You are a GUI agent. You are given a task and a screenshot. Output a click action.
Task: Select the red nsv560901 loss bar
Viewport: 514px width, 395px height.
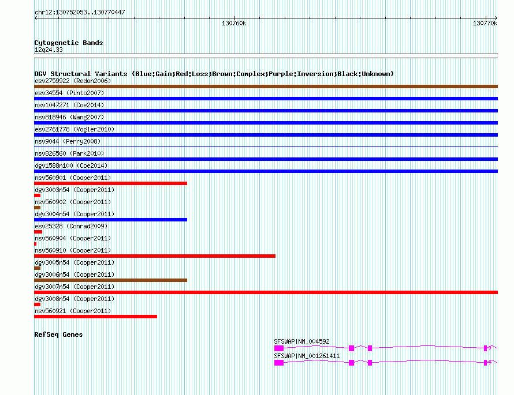click(x=110, y=183)
